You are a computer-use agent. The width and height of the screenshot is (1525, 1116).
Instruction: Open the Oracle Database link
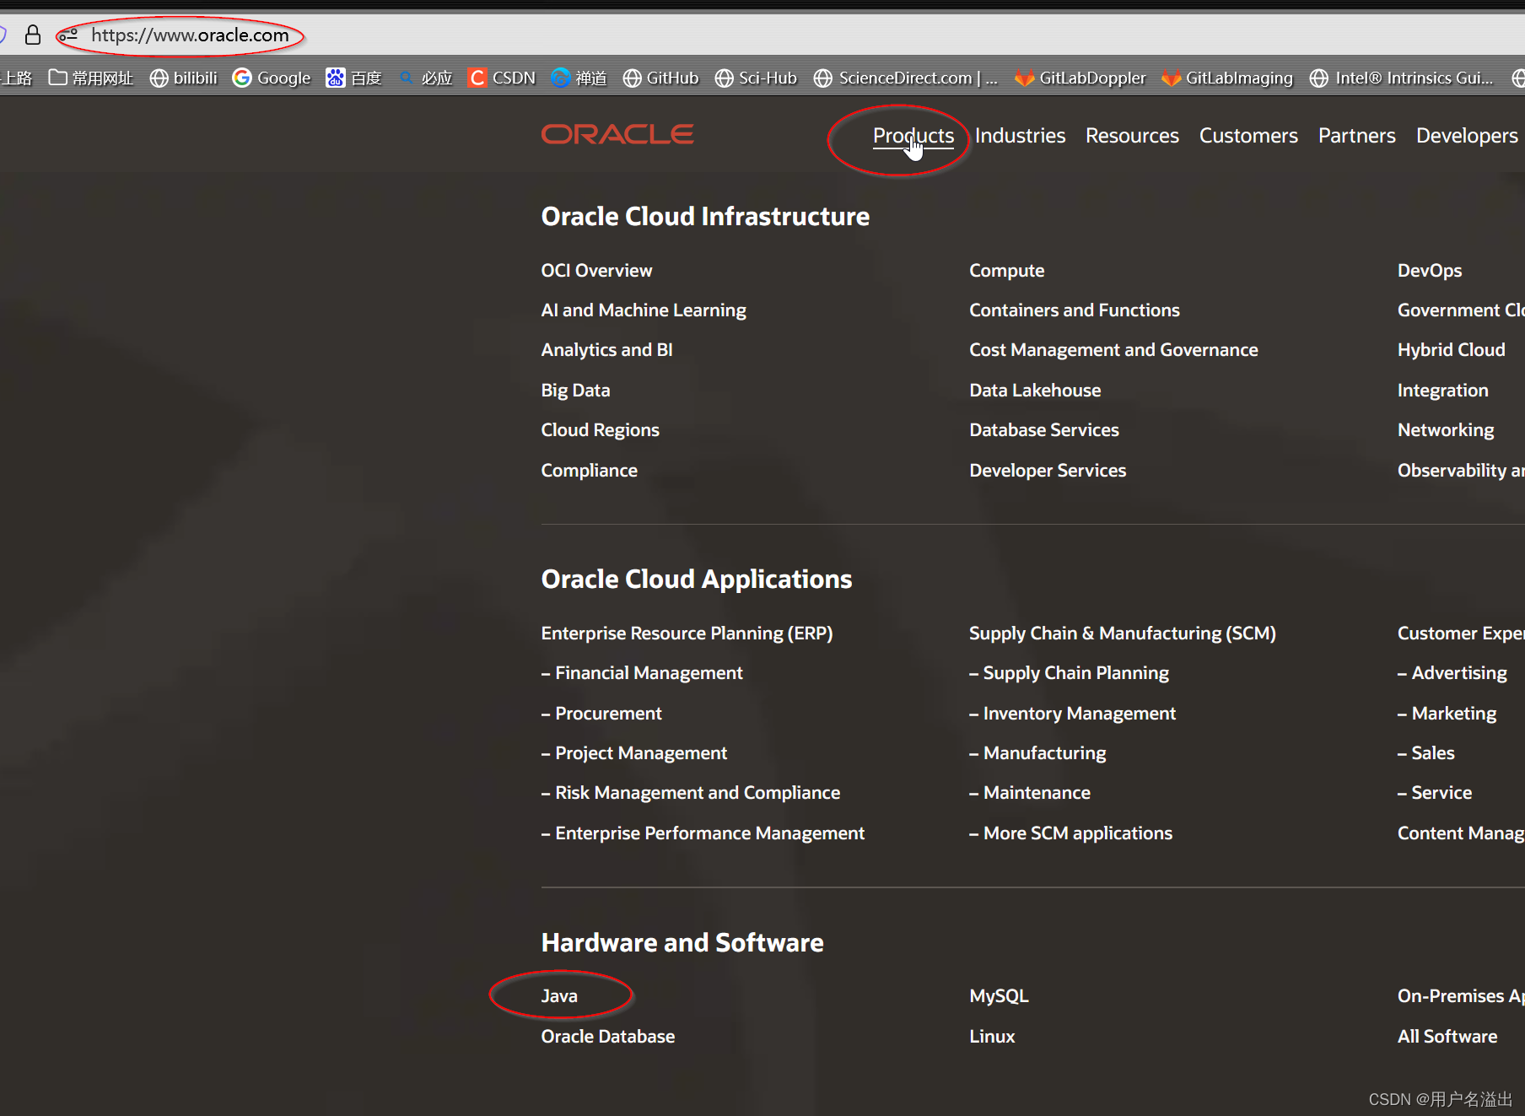tap(607, 1037)
